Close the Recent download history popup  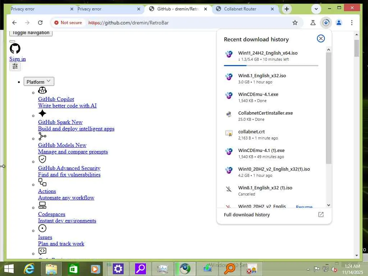click(321, 38)
